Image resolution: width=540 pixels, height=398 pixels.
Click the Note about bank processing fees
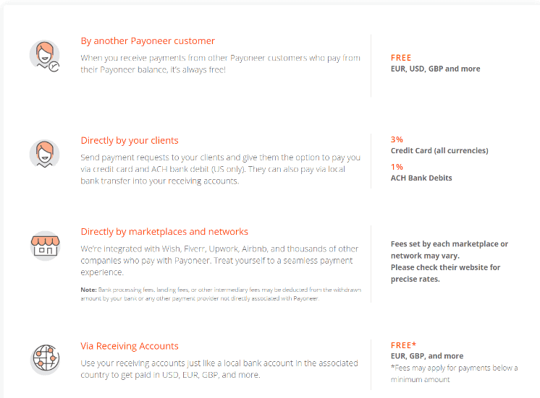(221, 294)
